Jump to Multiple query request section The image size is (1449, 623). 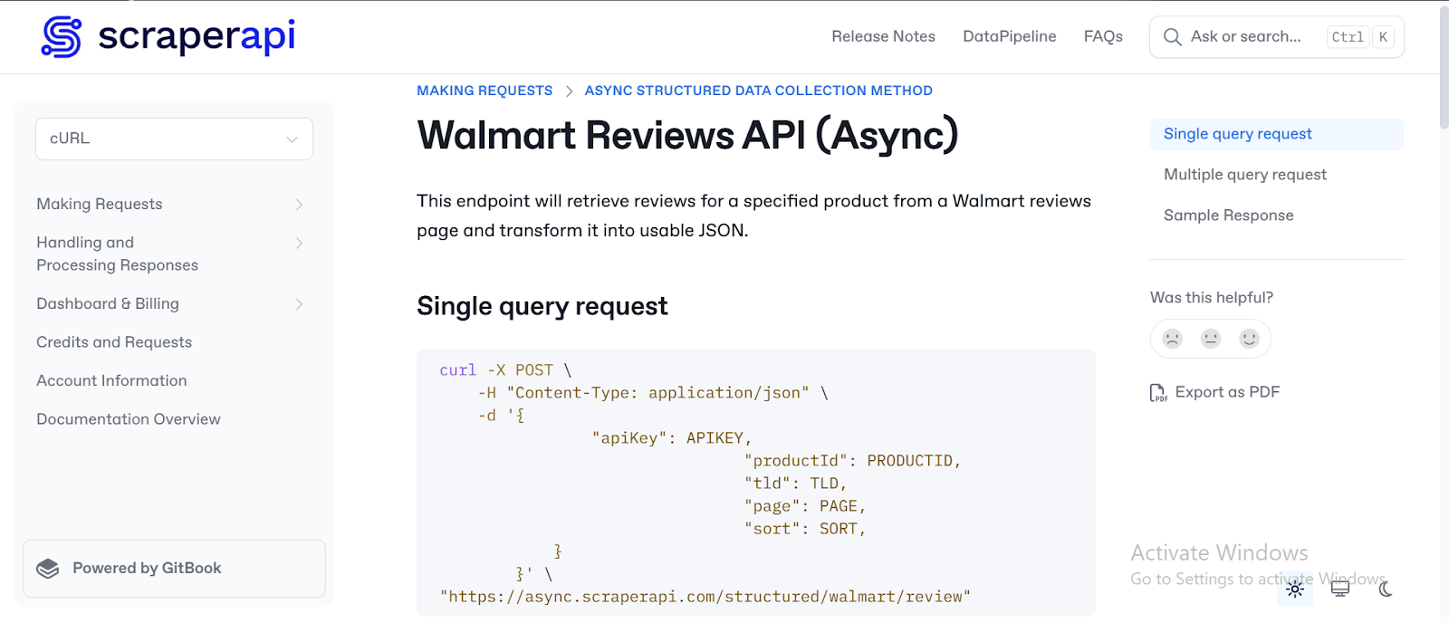pos(1244,175)
